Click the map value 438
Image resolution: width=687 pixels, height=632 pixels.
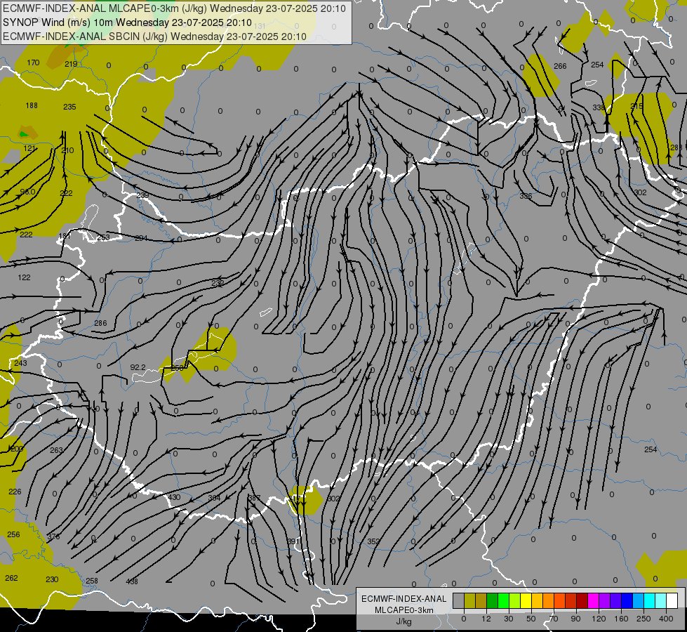click(132, 581)
